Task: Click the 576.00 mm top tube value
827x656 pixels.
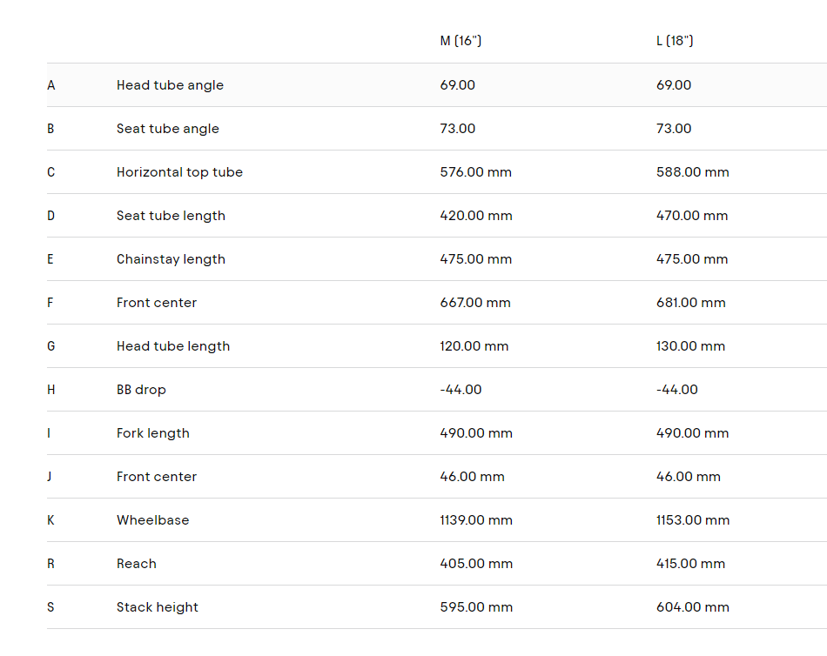Action: click(475, 172)
